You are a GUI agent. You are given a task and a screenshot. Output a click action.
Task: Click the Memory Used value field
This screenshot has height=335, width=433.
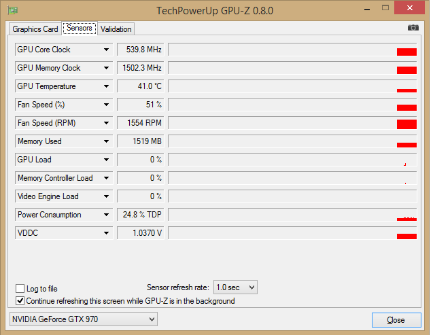pyautogui.click(x=141, y=141)
